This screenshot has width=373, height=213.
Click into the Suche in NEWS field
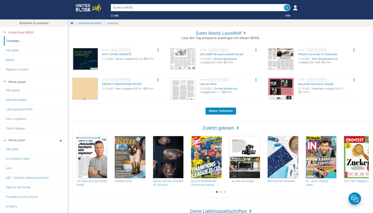(197, 7)
